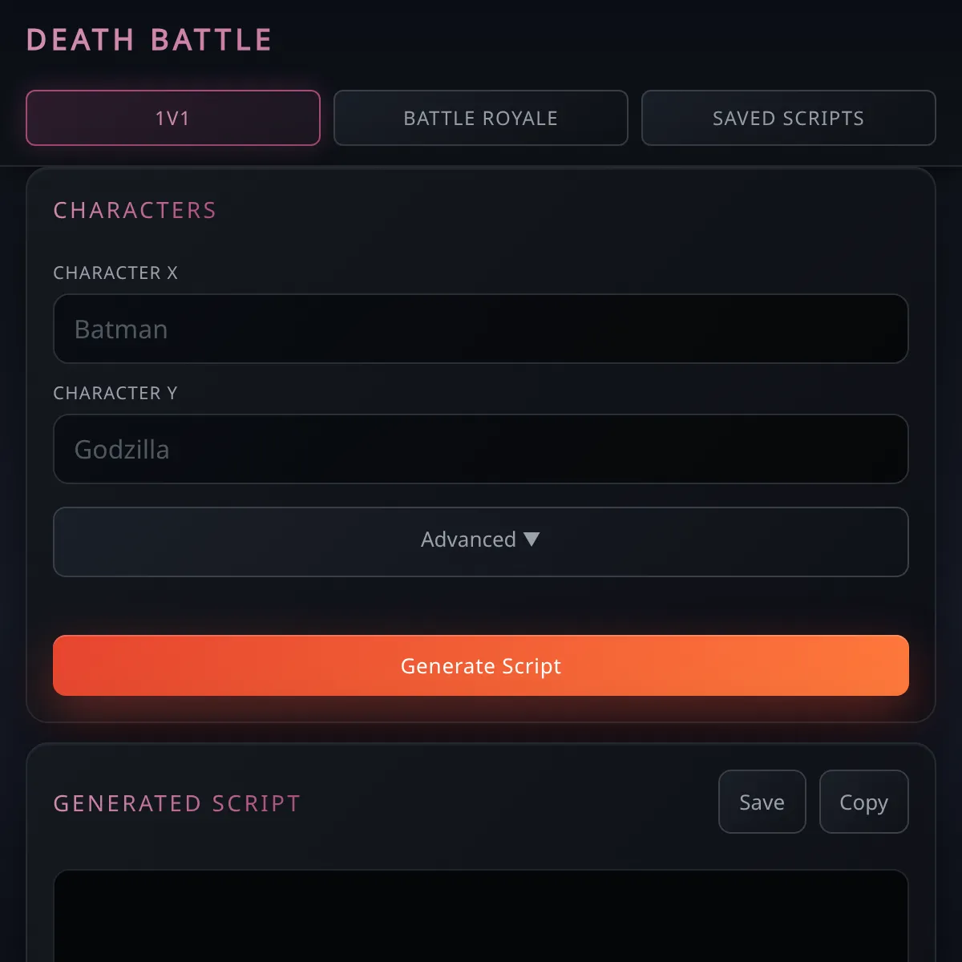Click the Advanced label text
Image resolution: width=962 pixels, height=962 pixels.
tap(468, 540)
